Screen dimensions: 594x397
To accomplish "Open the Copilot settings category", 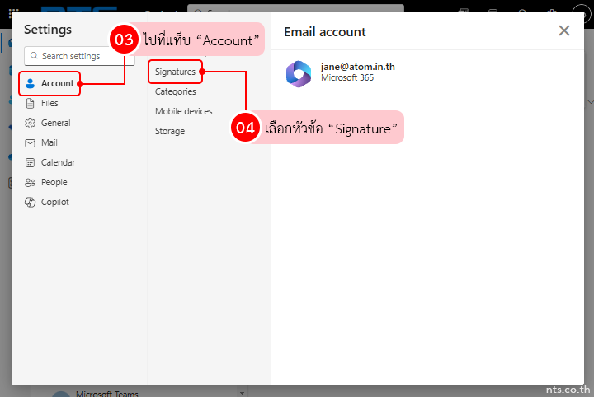I will coord(47,202).
